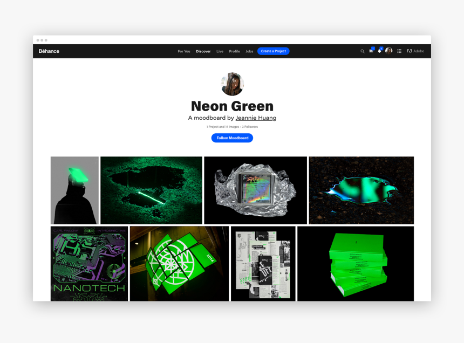The image size is (464, 343).
Task: Open the apps grid icon
Action: pyautogui.click(x=399, y=51)
